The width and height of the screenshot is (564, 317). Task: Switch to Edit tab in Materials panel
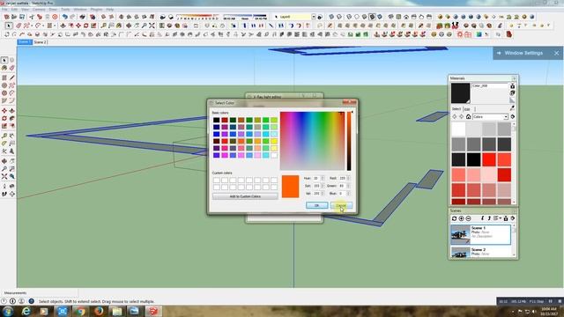click(467, 109)
